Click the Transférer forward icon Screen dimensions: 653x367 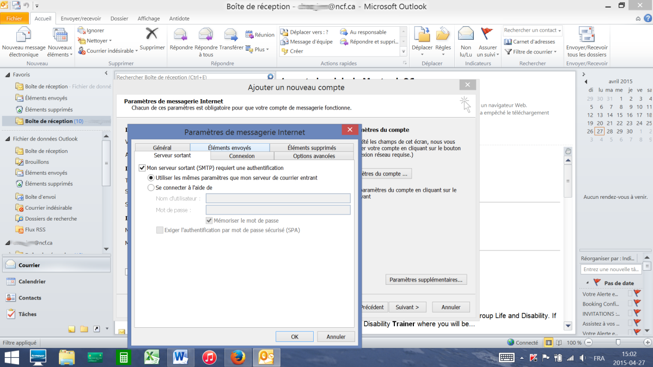click(231, 35)
